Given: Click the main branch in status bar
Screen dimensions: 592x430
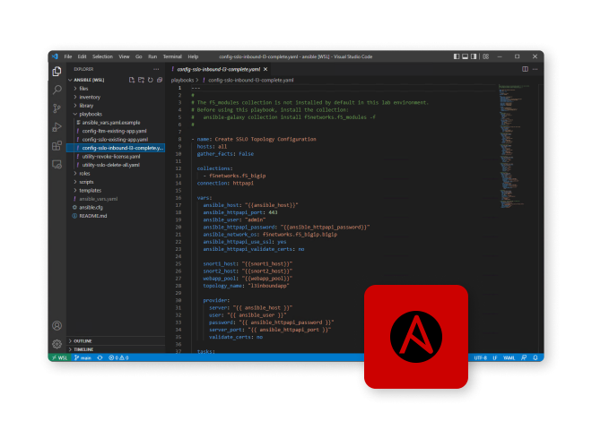Looking at the screenshot, I should [83, 357].
